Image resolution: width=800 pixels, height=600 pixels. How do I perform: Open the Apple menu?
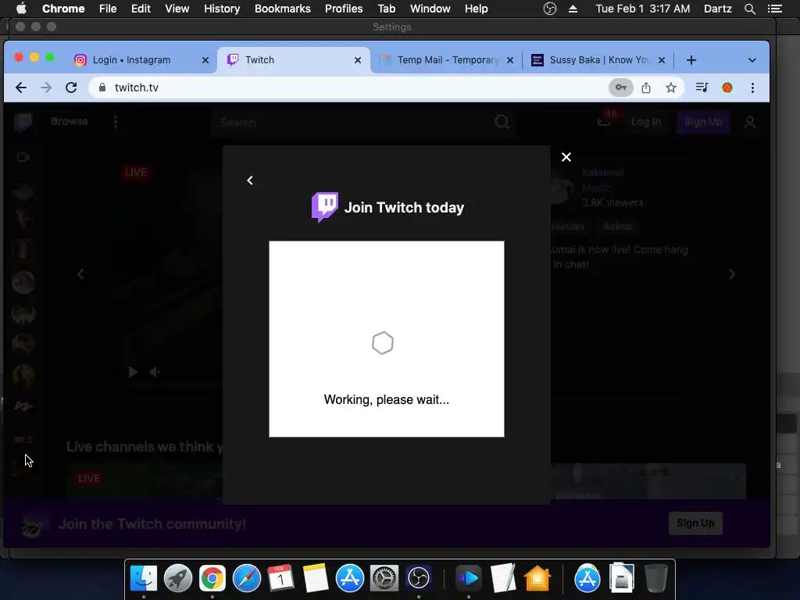point(21,9)
